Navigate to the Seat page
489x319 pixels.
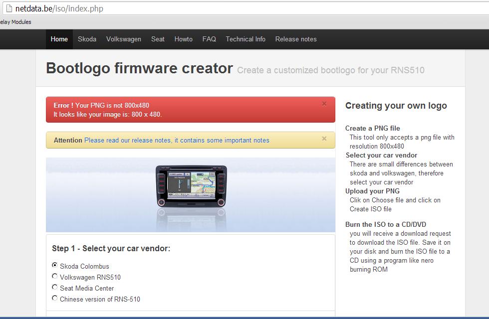coord(158,39)
